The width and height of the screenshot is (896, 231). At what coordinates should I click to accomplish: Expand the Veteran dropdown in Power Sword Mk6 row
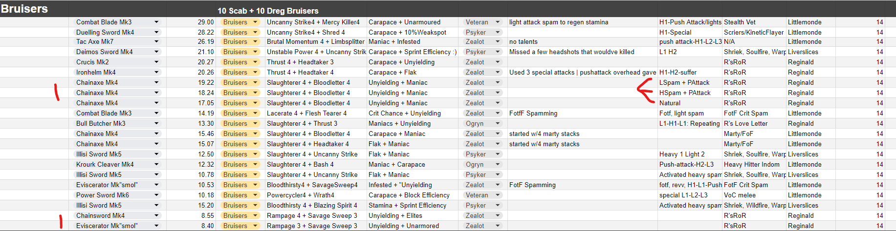[x=498, y=195]
